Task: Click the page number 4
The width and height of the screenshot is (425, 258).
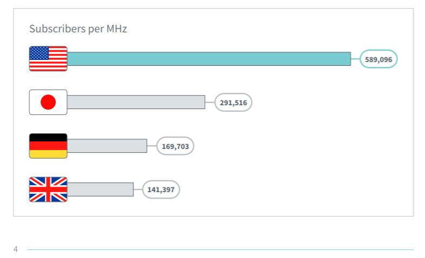Action: tap(16, 249)
